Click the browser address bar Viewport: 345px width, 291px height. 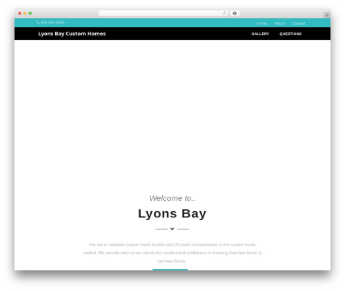click(x=164, y=14)
